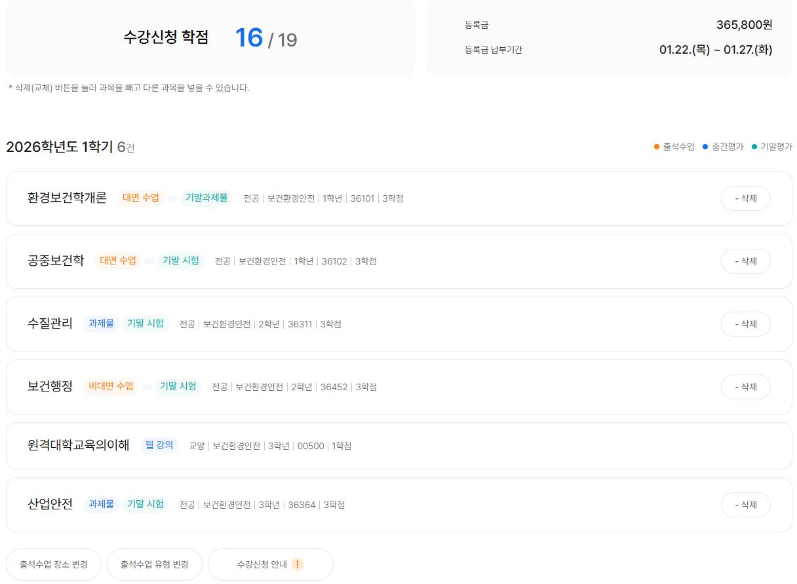
Task: Click the teal 기말평가 legend dot
Action: click(x=754, y=147)
